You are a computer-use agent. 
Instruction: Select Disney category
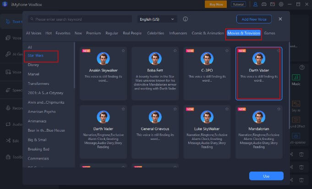[x=33, y=65]
